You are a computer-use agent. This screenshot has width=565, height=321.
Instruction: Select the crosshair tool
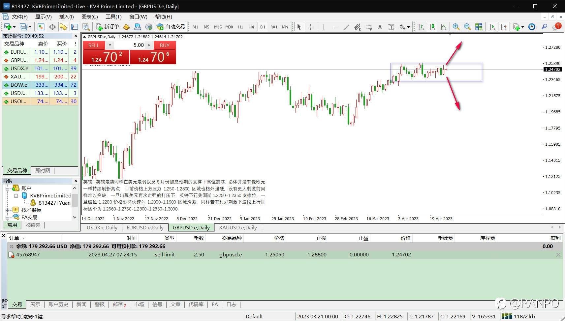coord(310,27)
